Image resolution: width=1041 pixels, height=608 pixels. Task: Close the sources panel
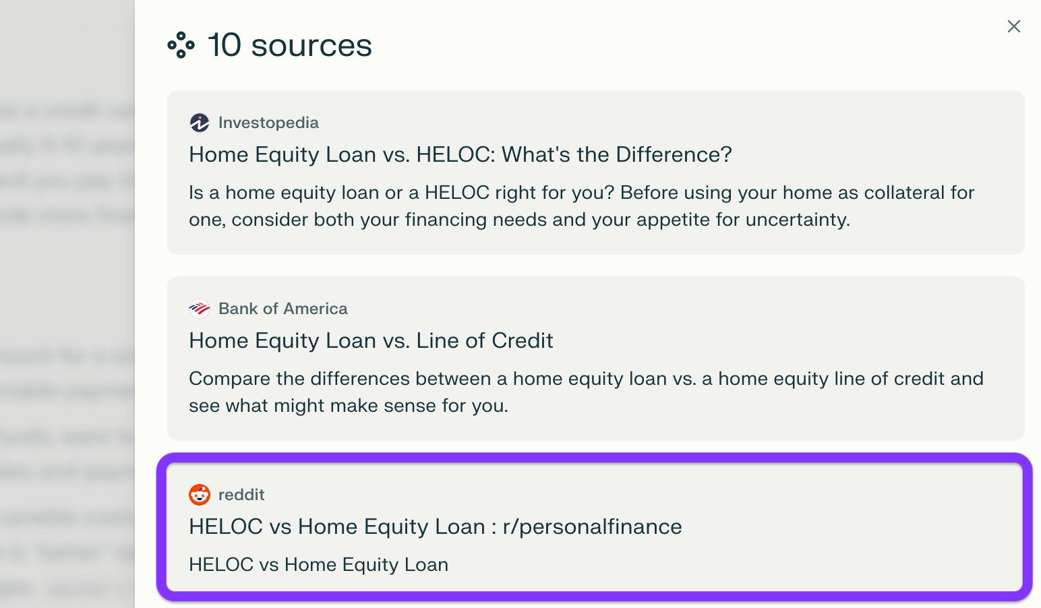pos(1013,26)
